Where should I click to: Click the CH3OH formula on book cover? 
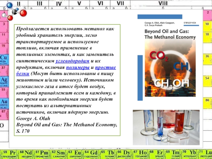[x=171, y=84]
